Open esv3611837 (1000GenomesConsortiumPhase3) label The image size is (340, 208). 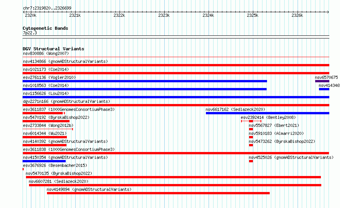[69, 109]
